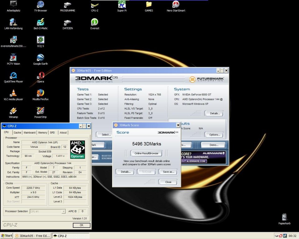Viewport: 299px width, 239px height.
Task: Launch the Mozilla Firefox icon
Action: [x=40, y=93]
